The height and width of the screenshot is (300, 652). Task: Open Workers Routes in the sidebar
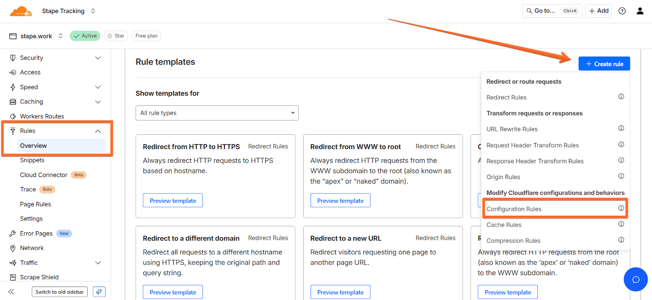42,116
